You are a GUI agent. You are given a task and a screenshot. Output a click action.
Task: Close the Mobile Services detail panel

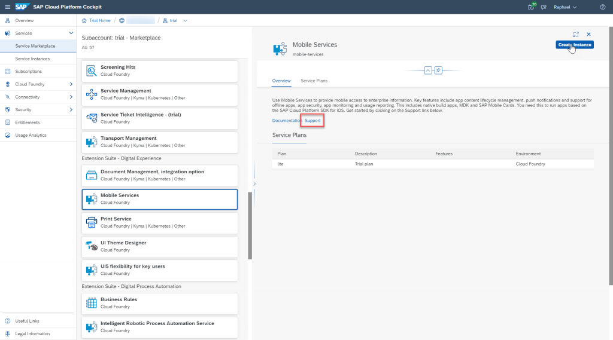click(x=588, y=34)
